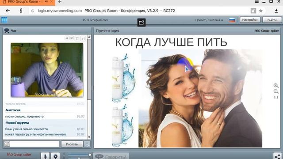Toggle the webcam button
Screen dimensions: 283x159
point(55,156)
